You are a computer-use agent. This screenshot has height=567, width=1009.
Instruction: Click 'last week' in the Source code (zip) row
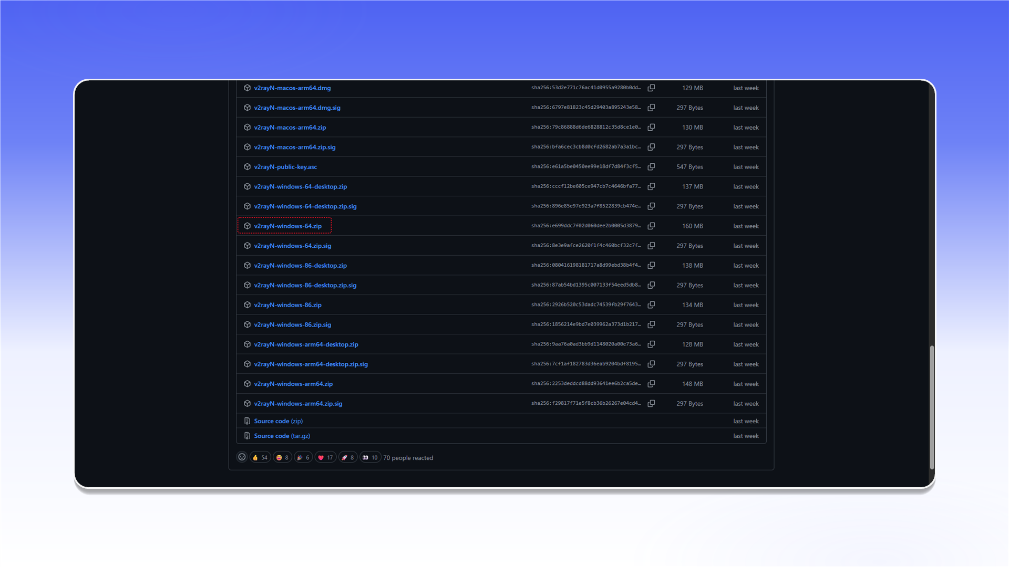tap(746, 421)
